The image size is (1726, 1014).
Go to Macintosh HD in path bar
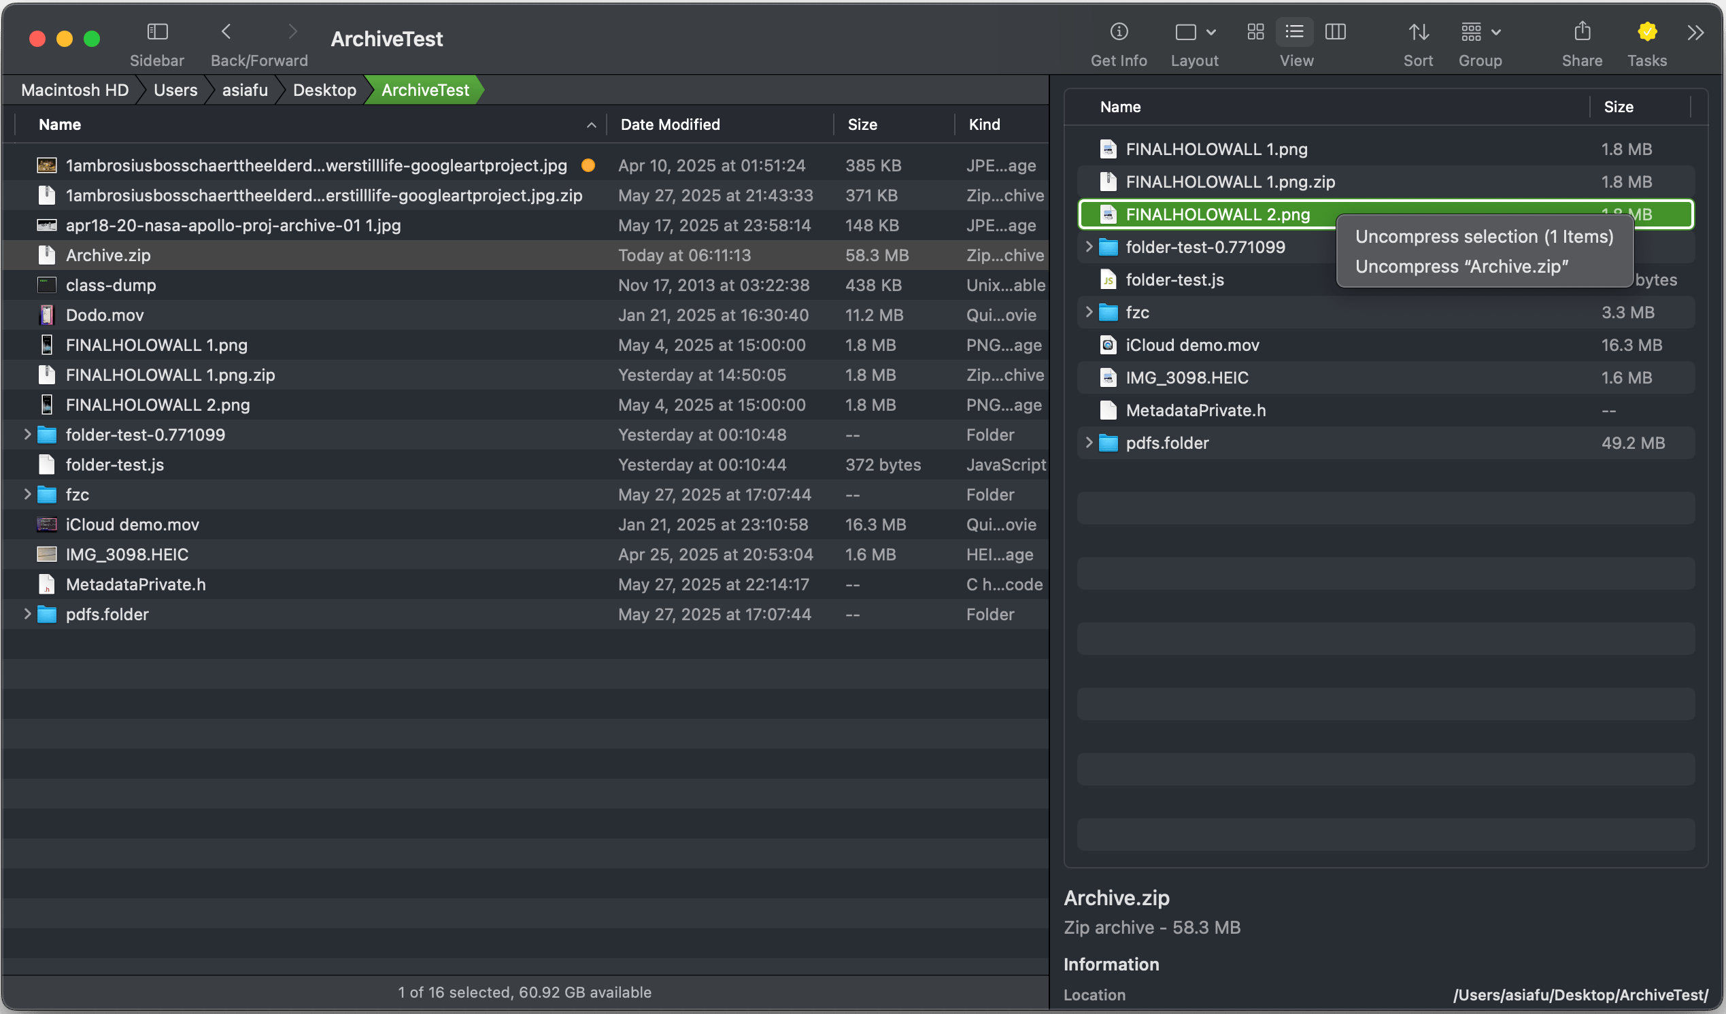[75, 90]
